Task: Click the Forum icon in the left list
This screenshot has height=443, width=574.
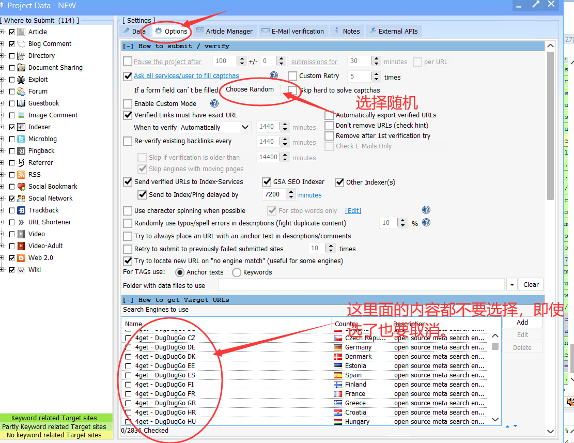Action: [21, 91]
